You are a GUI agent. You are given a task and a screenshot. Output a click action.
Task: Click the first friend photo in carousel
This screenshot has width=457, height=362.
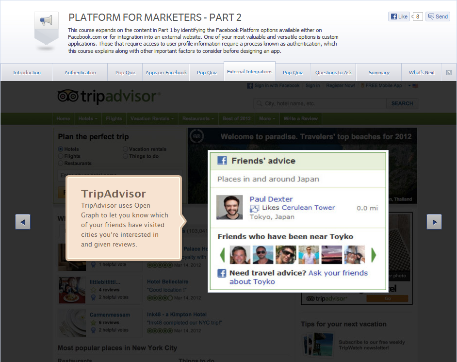(x=240, y=255)
